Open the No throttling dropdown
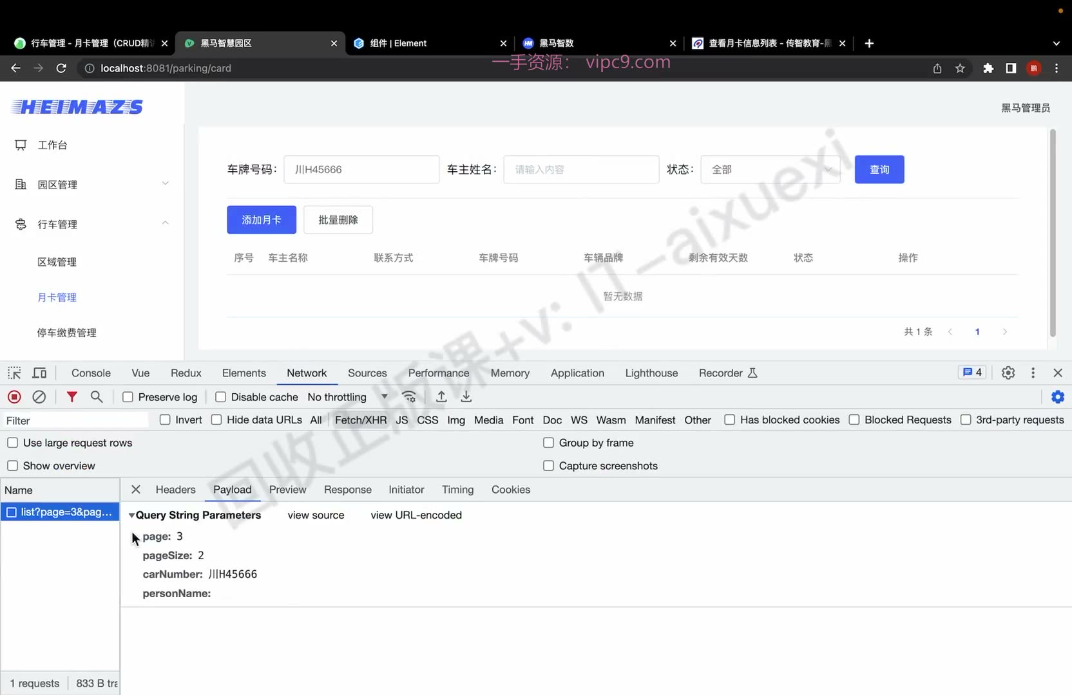 348,397
